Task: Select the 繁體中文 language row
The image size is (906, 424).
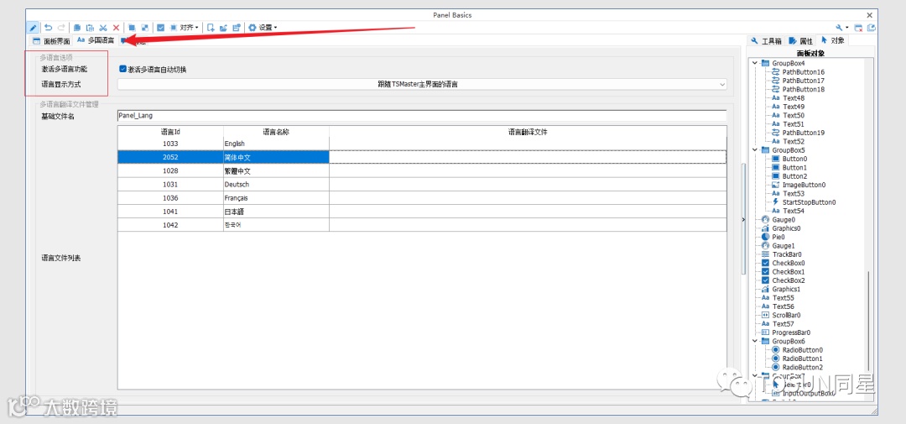Action: (422, 171)
